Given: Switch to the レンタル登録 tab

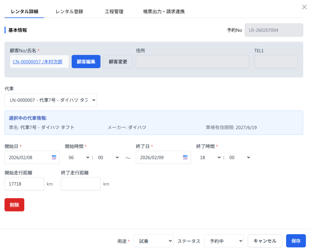Looking at the screenshot, I should pos(69,12).
